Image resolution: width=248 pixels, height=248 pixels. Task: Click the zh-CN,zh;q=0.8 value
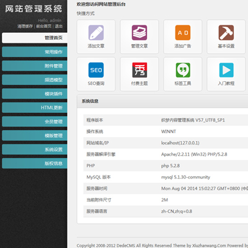tap(177, 211)
